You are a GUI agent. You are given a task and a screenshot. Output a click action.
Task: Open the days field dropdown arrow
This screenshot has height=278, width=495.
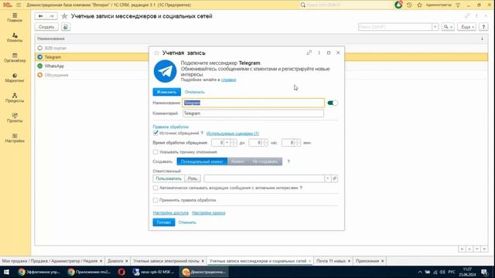click(x=227, y=143)
